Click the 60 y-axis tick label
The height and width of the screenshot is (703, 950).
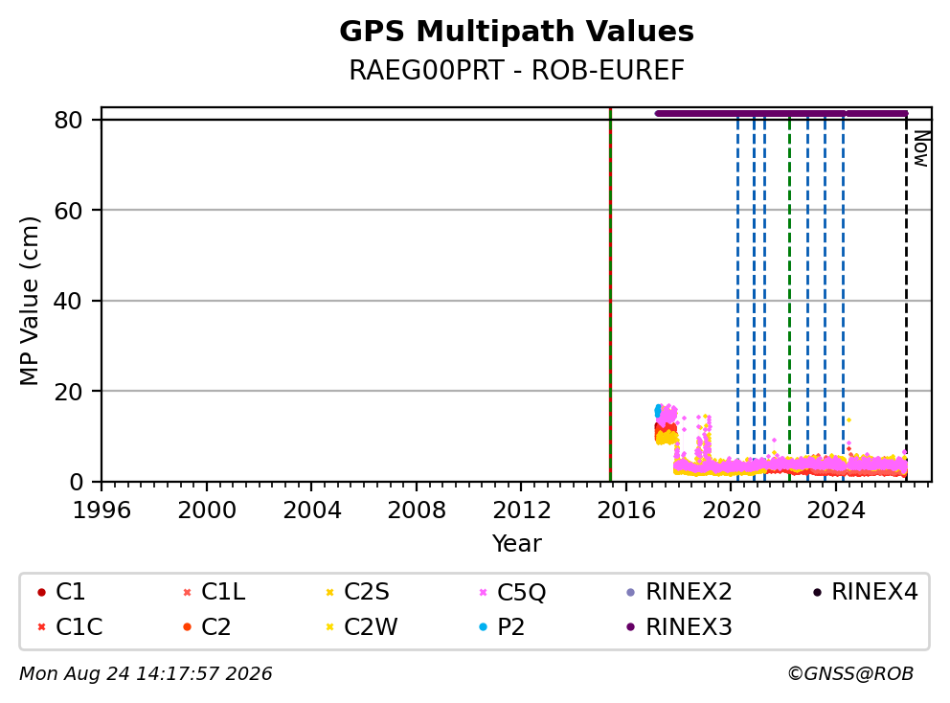tap(68, 211)
